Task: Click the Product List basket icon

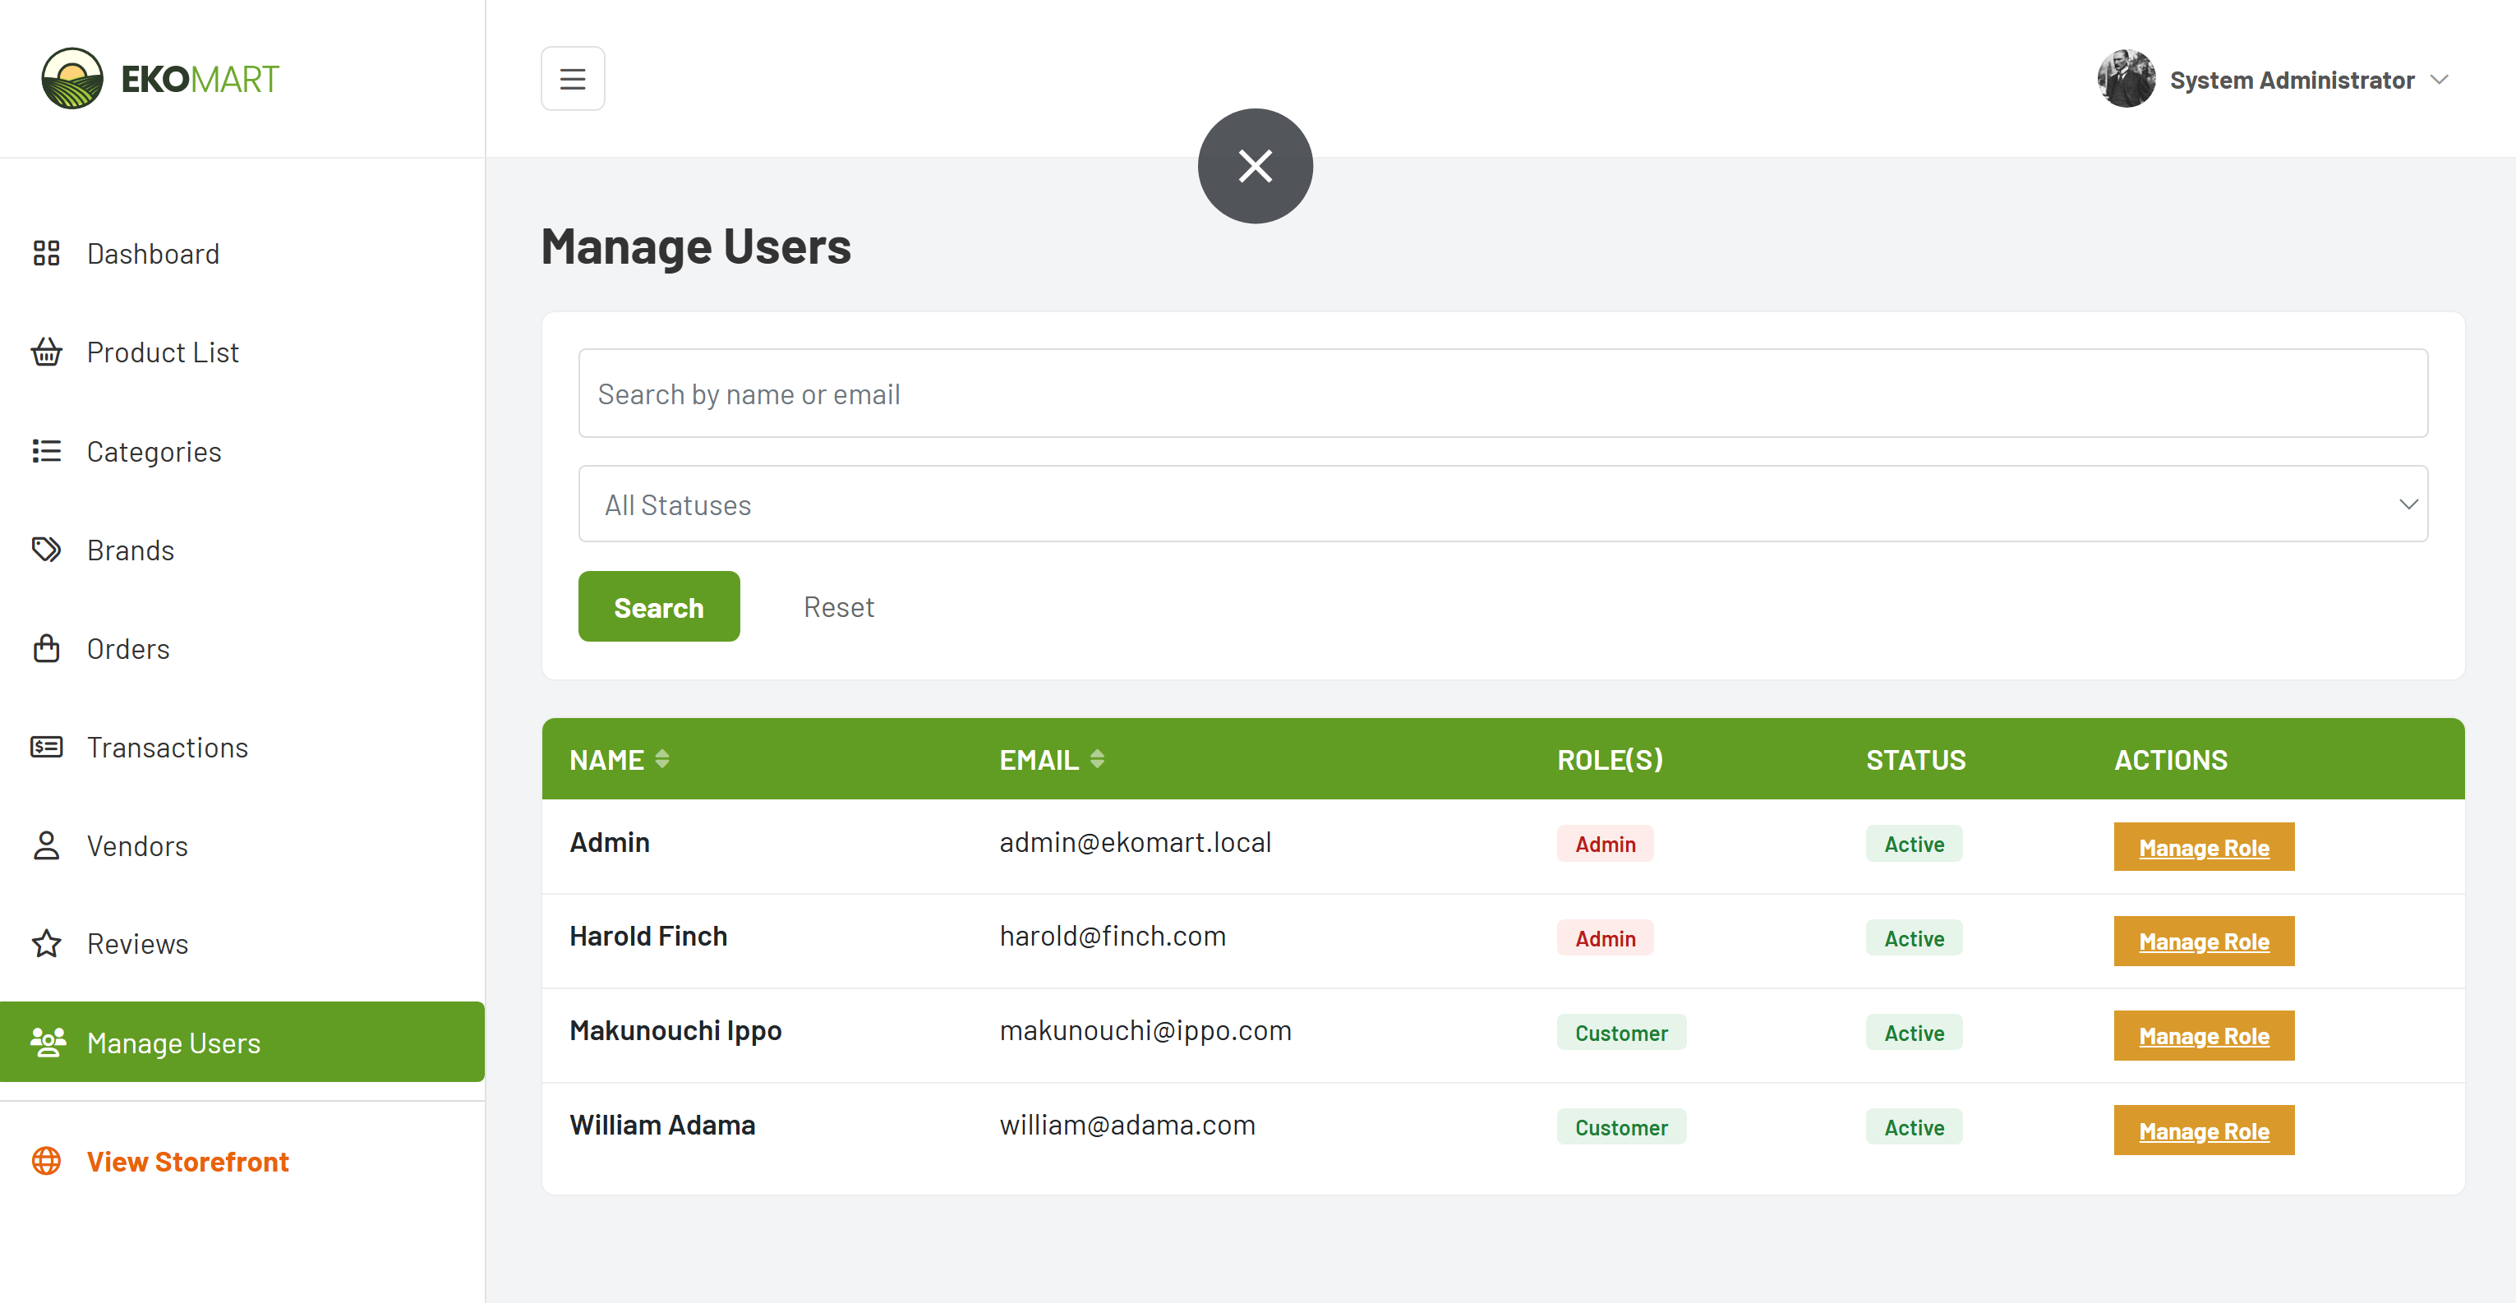Action: coord(46,352)
